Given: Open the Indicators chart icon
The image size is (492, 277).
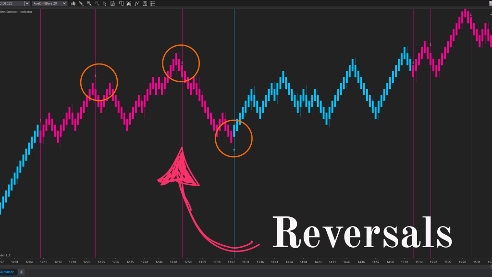Looking at the screenshot, I should coord(129,3).
